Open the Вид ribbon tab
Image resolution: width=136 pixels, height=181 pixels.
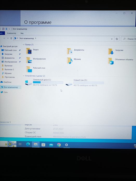coord(22,33)
